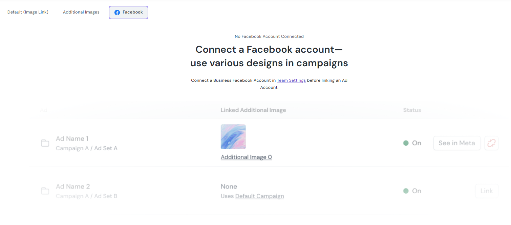Click the Linked Additional Image column header
This screenshot has width=511, height=225.
253,110
